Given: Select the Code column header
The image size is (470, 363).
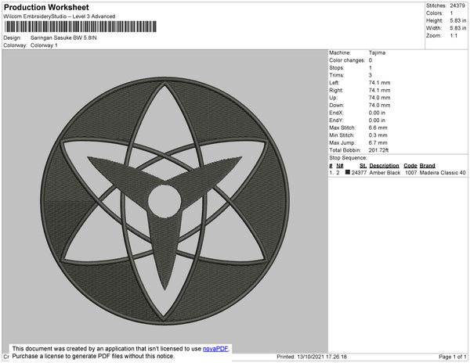Looking at the screenshot, I should pos(410,166).
